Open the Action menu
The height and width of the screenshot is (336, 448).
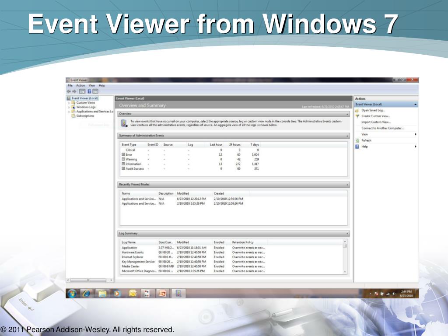(x=80, y=85)
